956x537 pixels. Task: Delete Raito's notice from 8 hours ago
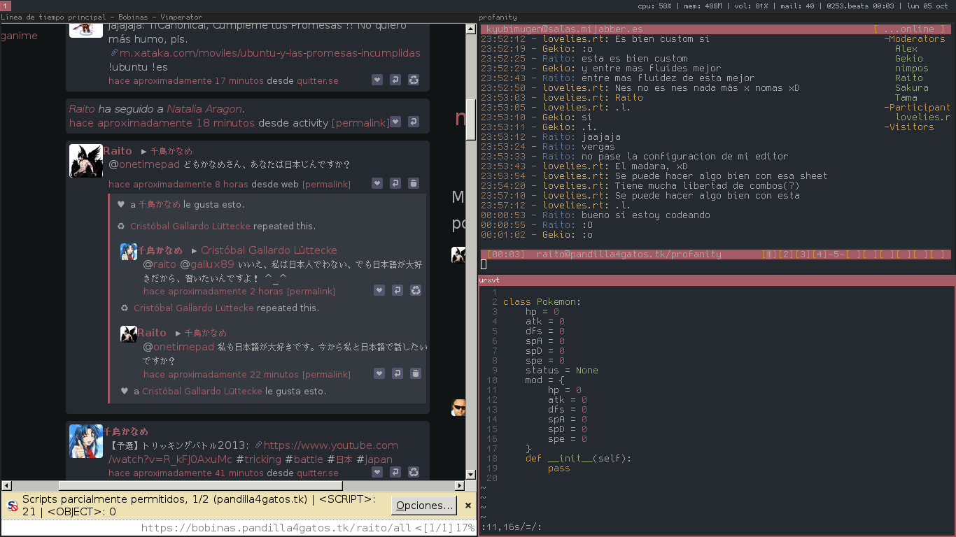(414, 183)
